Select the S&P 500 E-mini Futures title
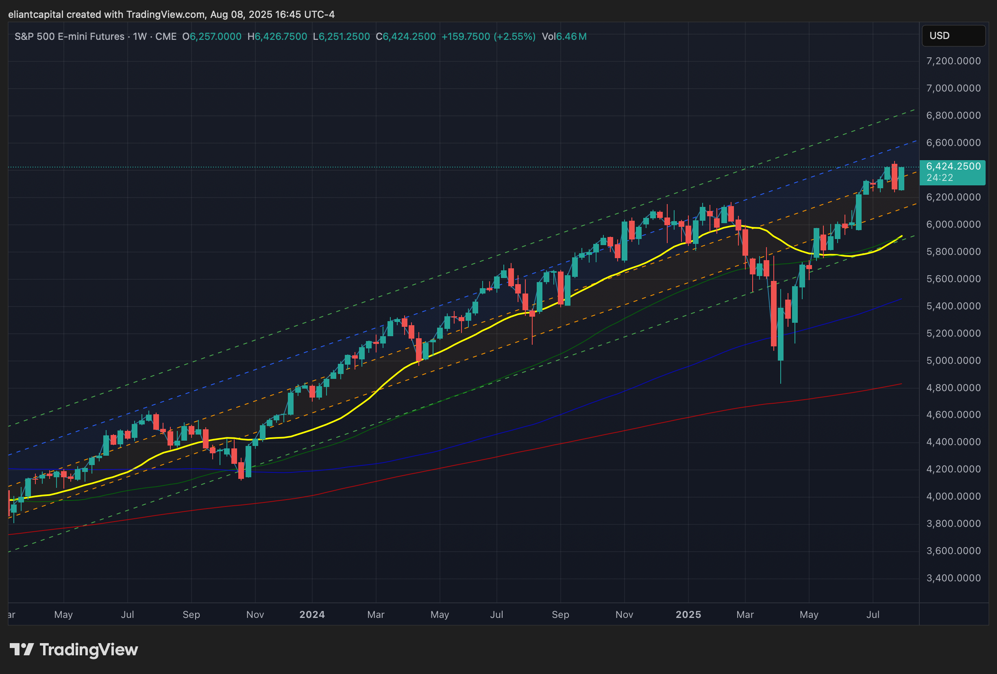997x674 pixels. [69, 37]
